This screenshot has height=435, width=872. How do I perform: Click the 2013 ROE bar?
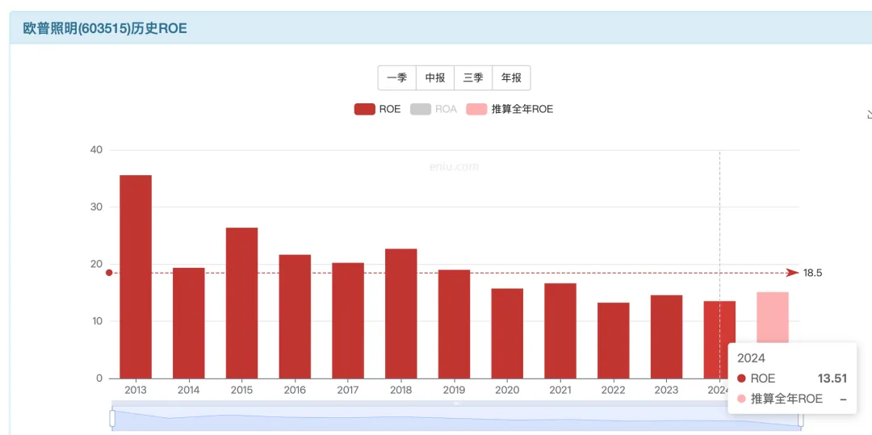[x=136, y=277]
